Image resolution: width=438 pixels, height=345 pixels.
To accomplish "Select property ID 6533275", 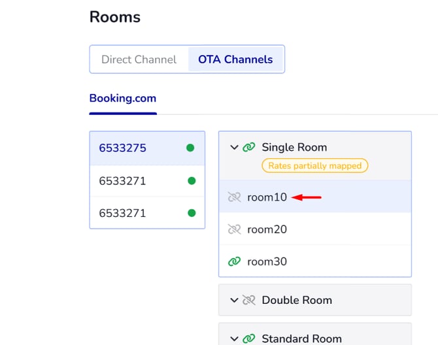I will [x=123, y=148].
